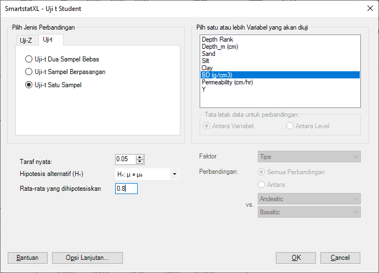Click the Bantuan button
Image resolution: width=379 pixels, height=273 pixels.
pos(27,258)
